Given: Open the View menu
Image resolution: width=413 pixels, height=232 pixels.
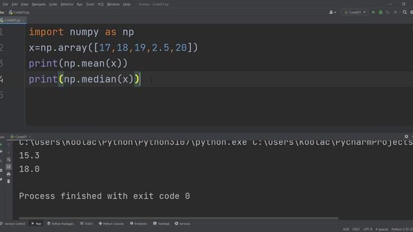Looking at the screenshot, I should click(25, 5).
